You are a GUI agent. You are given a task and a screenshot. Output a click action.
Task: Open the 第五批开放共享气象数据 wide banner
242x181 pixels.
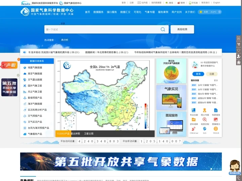click(x=121, y=162)
